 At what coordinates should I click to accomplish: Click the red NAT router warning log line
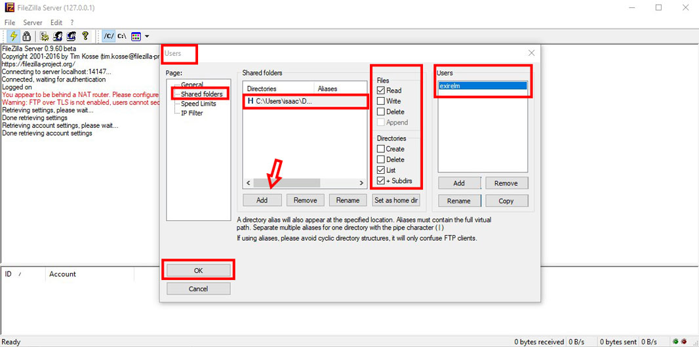(x=81, y=94)
